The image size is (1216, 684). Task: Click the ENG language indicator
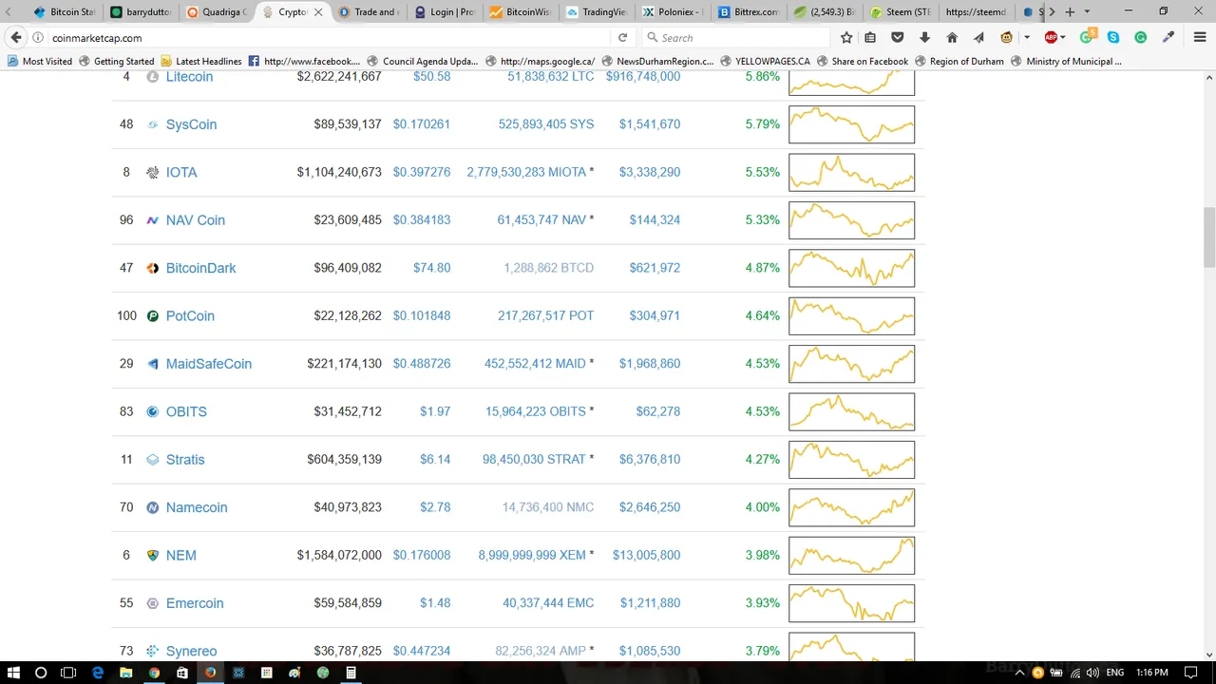pos(1115,673)
